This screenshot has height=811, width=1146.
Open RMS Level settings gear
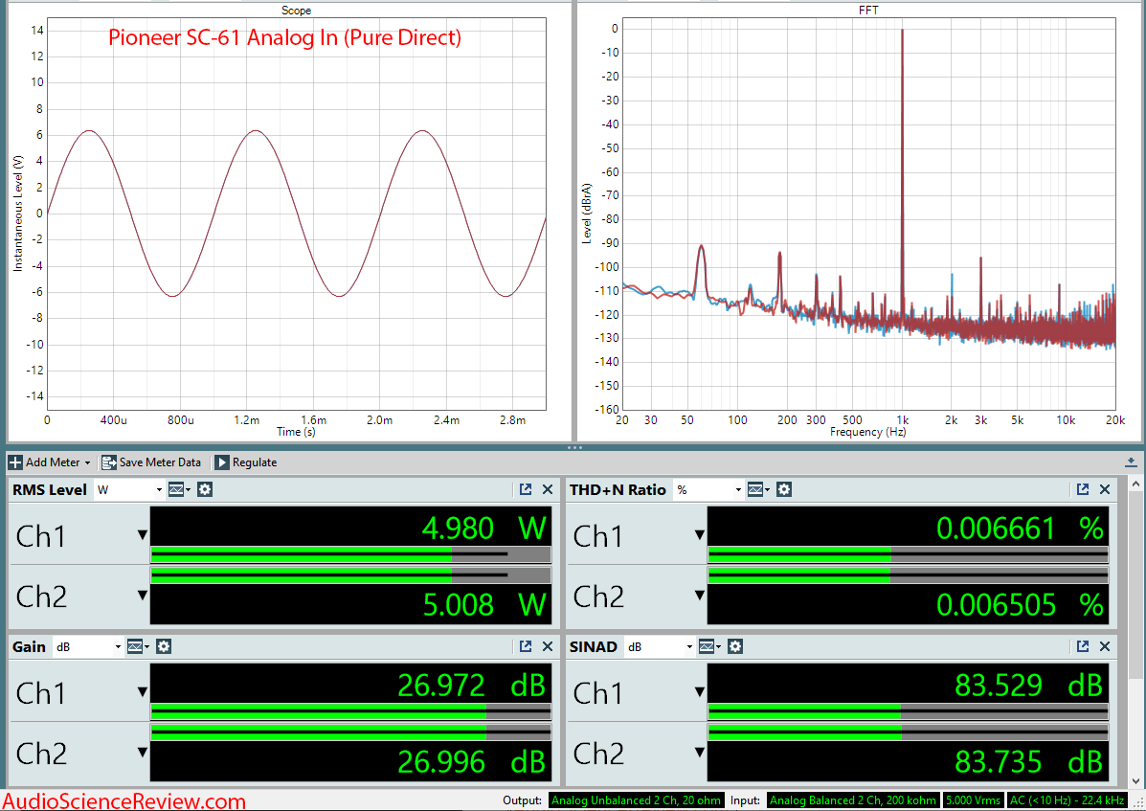(206, 489)
